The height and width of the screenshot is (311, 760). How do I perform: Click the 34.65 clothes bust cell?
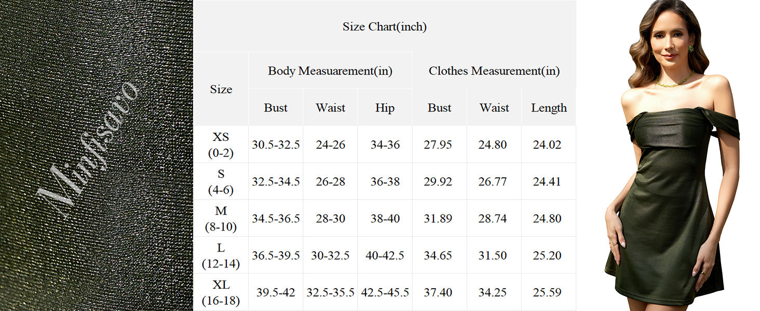(439, 256)
